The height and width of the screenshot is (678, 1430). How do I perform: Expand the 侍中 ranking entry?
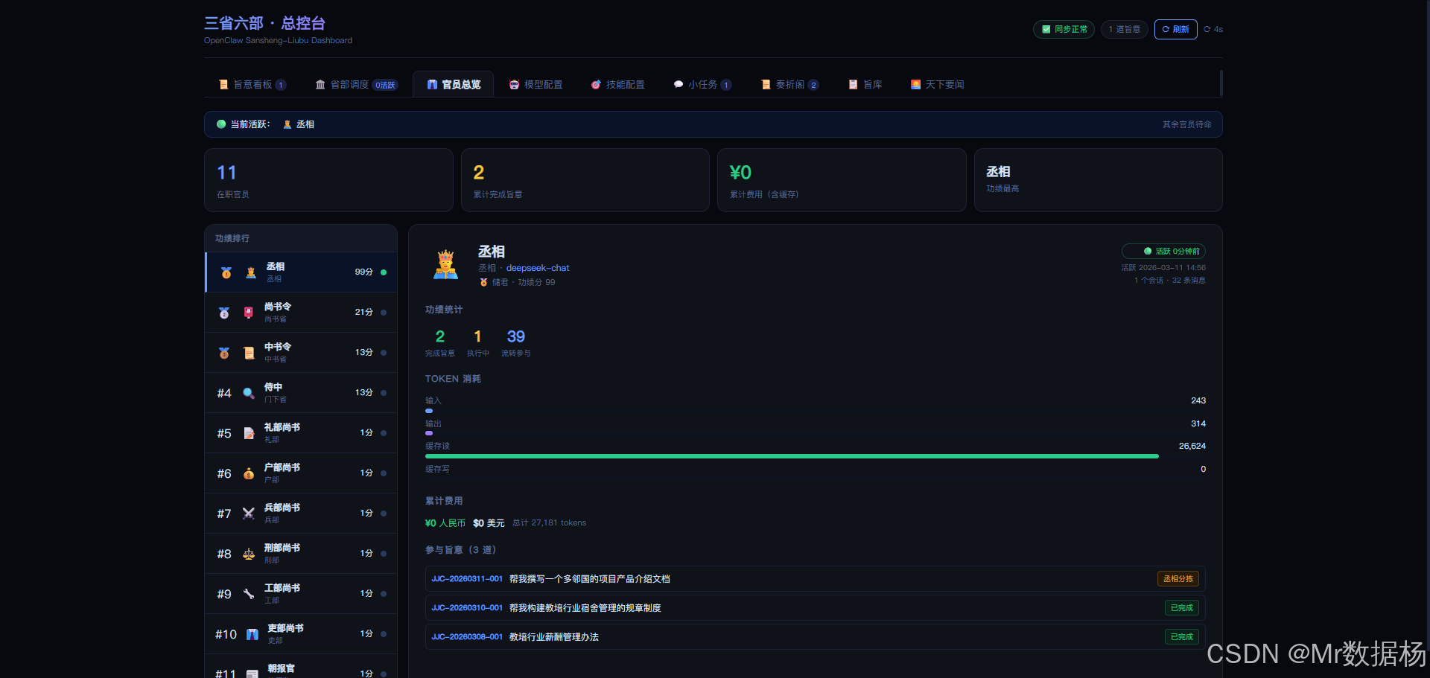[x=300, y=392]
